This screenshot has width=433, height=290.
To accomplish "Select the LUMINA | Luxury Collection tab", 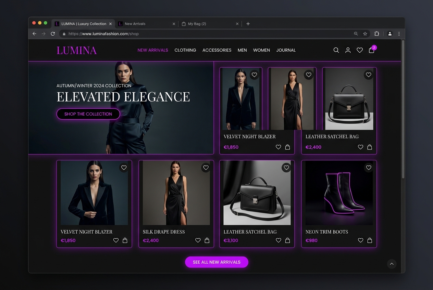I will [x=83, y=24].
